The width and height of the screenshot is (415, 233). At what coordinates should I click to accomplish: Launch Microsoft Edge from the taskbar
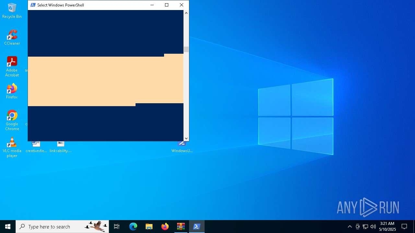coord(133,227)
